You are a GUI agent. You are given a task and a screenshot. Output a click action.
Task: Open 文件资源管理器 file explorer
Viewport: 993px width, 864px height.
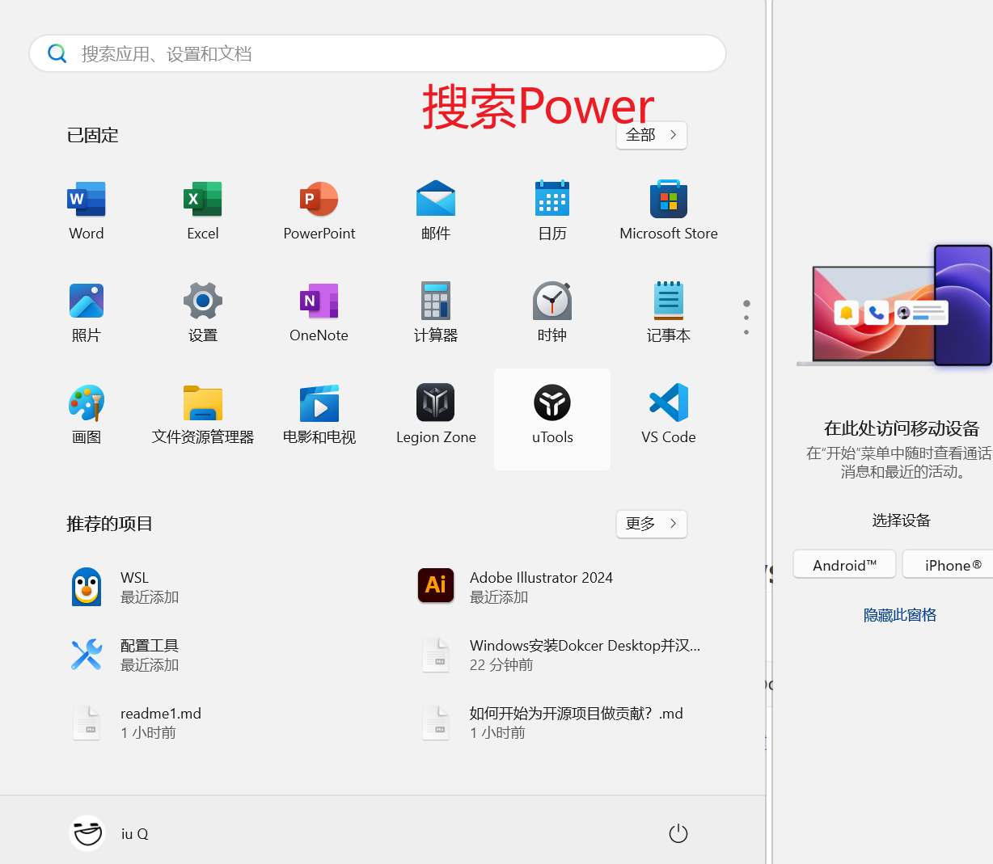pos(203,415)
